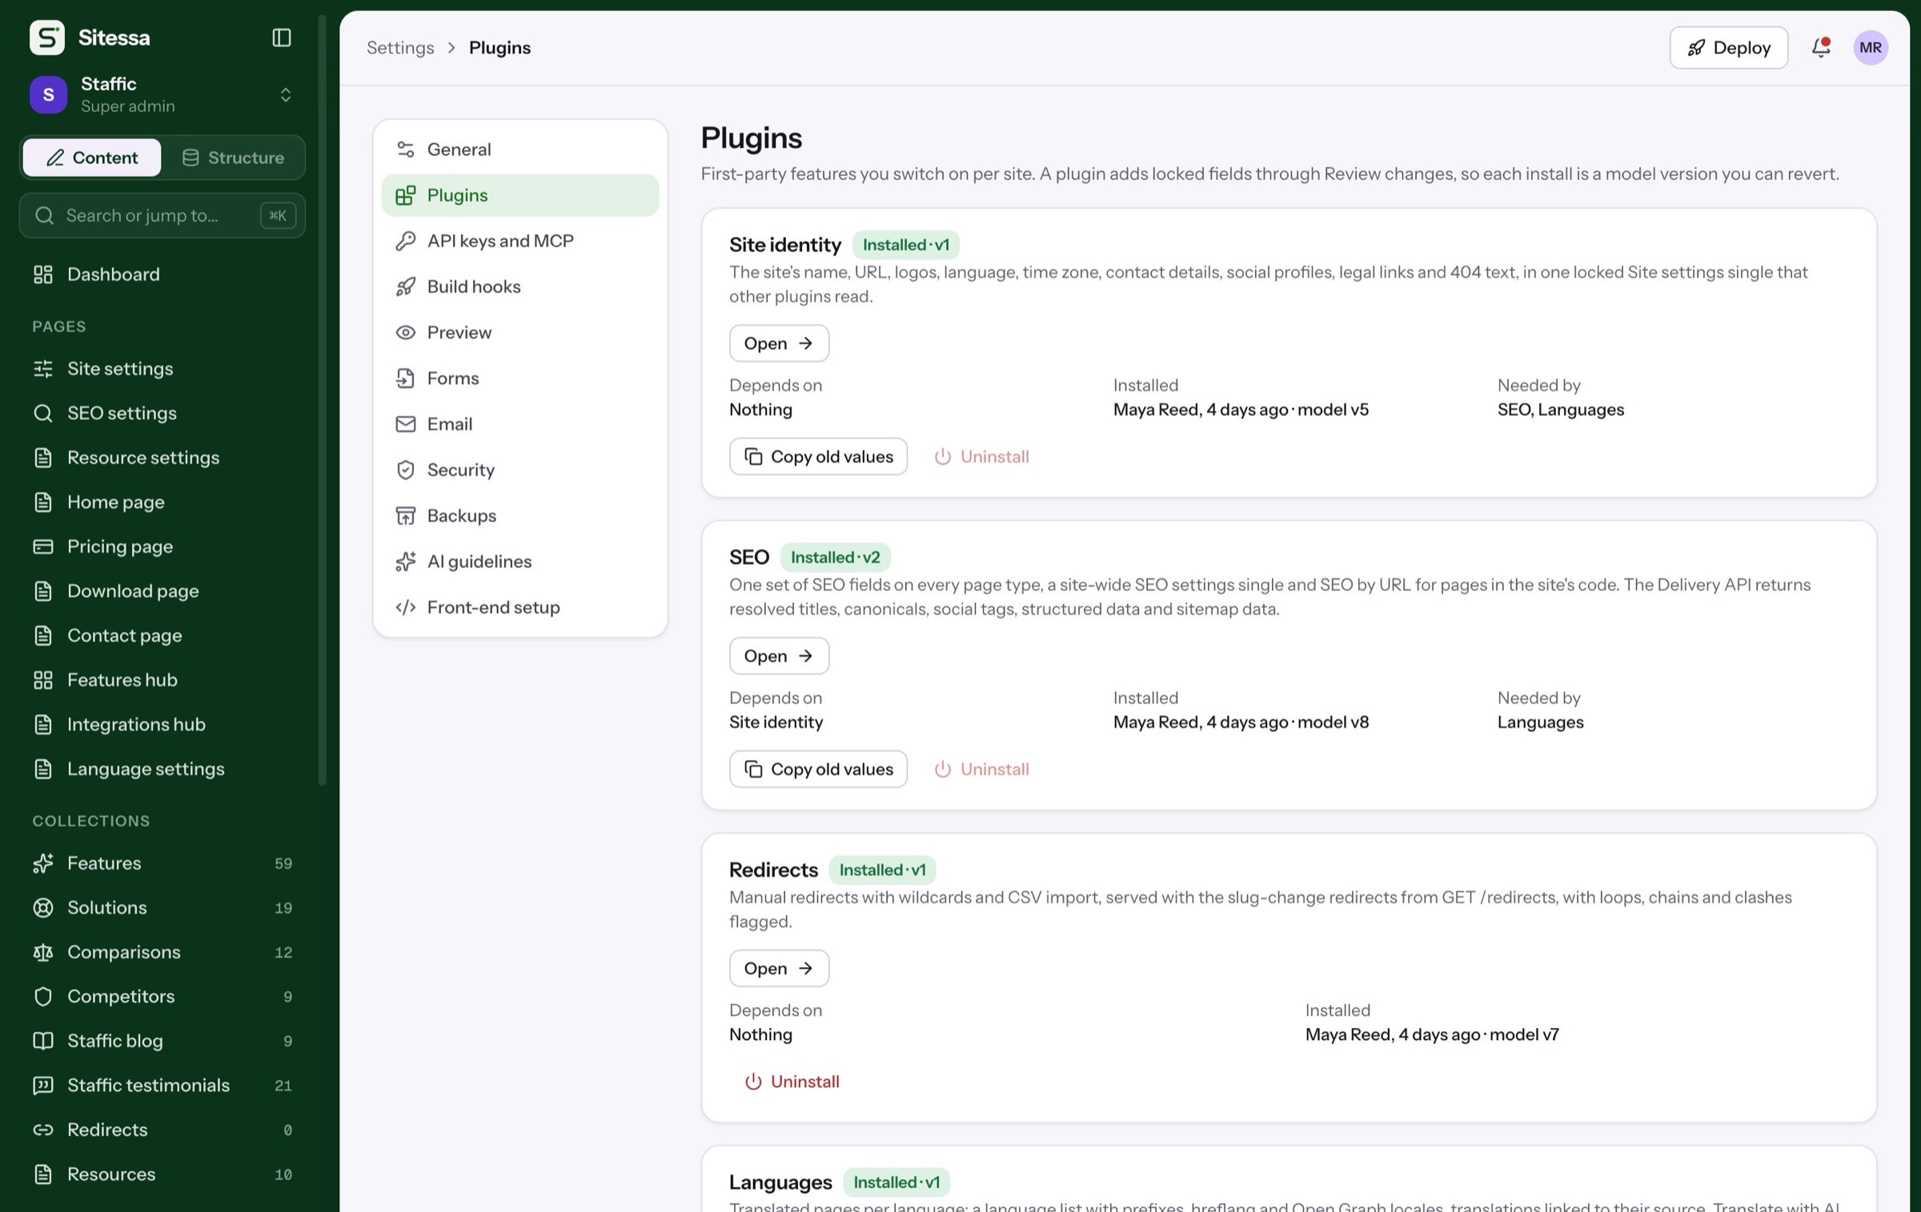This screenshot has height=1212, width=1921.
Task: Copy old values for Site identity
Action: [x=818, y=457]
